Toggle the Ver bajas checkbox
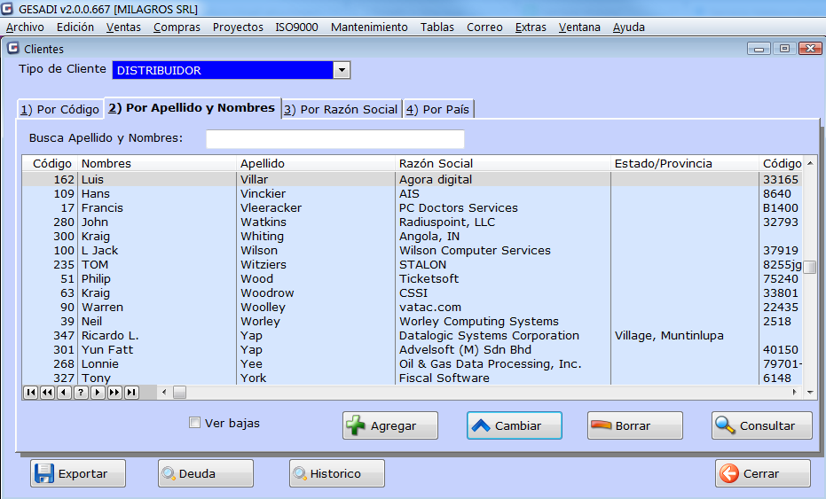This screenshot has height=499, width=826. click(195, 423)
